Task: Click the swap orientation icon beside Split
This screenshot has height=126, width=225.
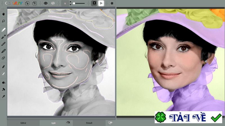Action: coord(68,123)
